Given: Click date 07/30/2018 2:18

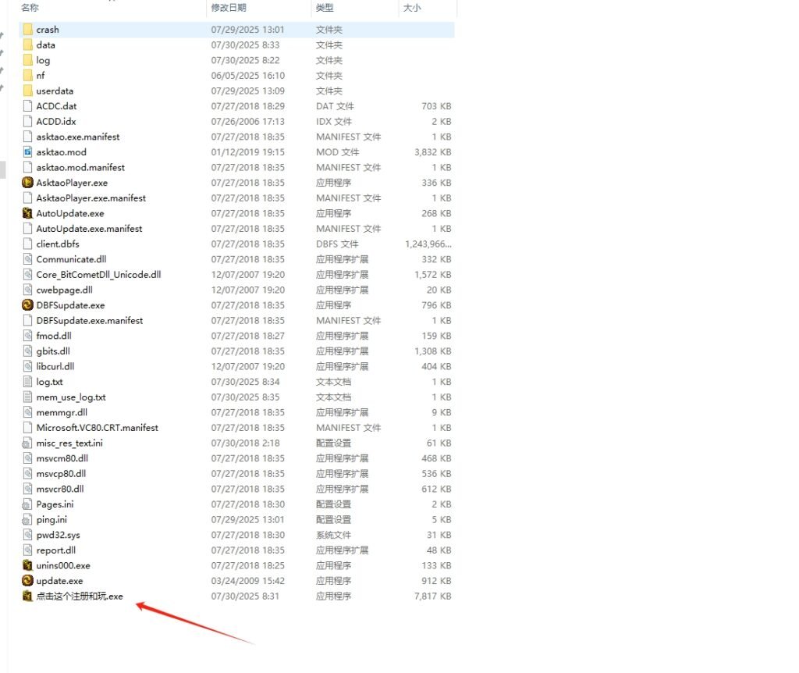Looking at the screenshot, I should tap(246, 443).
